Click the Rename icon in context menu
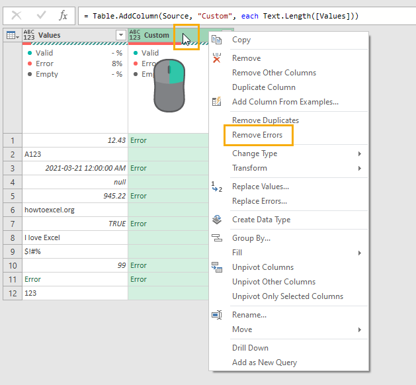This screenshot has width=416, height=385. 217,315
